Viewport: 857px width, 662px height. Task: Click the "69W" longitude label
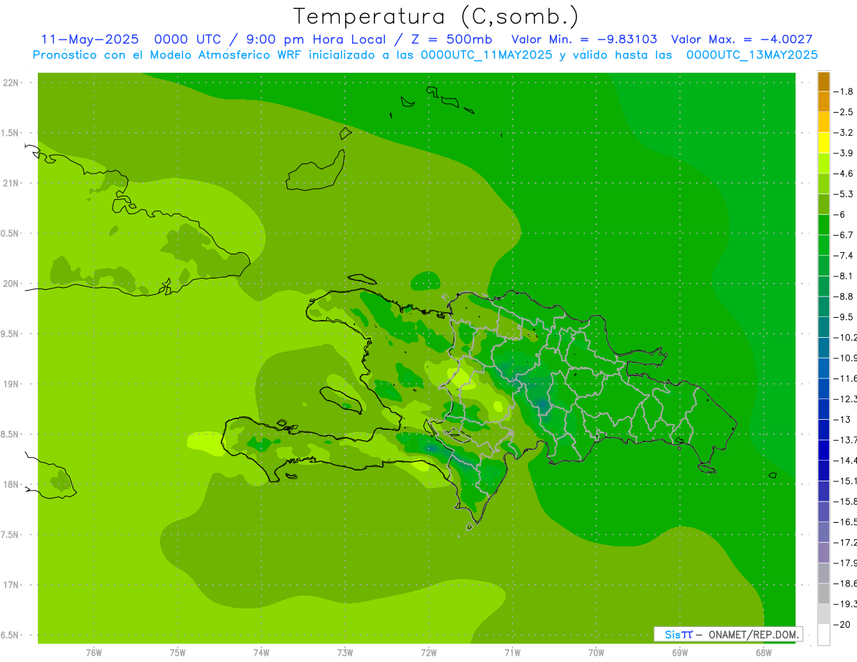point(680,653)
